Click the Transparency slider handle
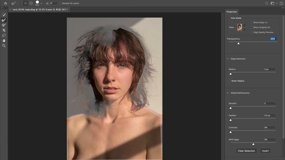Screen dimensions: 285x160 click(239, 44)
